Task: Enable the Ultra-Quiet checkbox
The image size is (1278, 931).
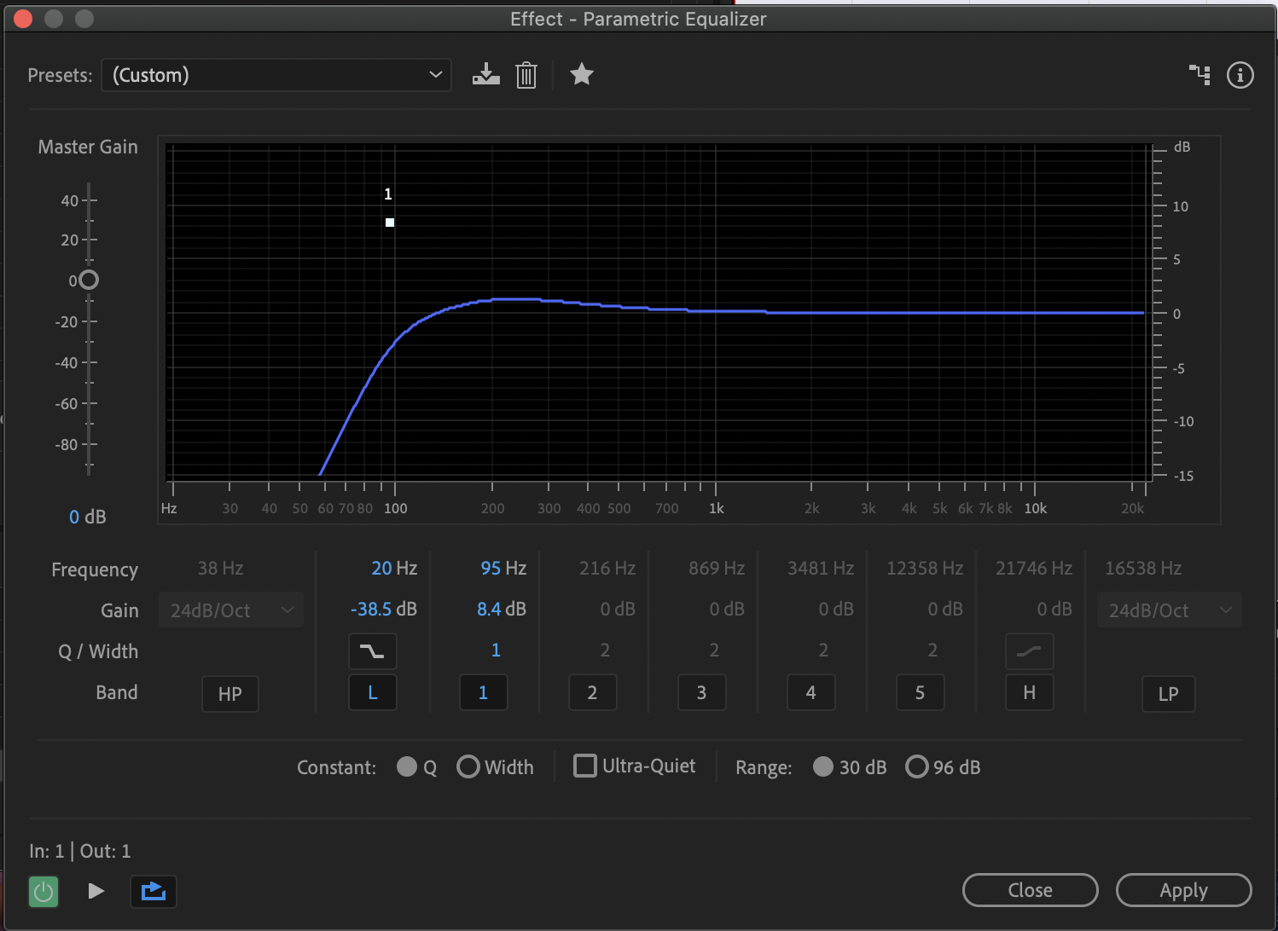Action: 585,766
